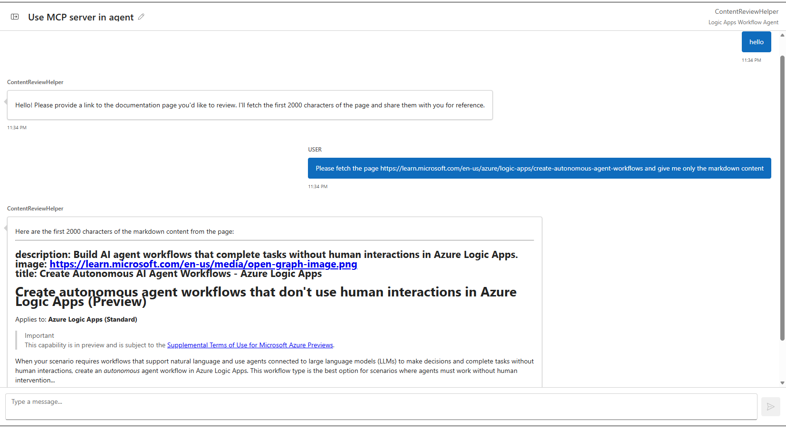Select the user's fetch-page request bubble
786x429 pixels.
pos(539,168)
